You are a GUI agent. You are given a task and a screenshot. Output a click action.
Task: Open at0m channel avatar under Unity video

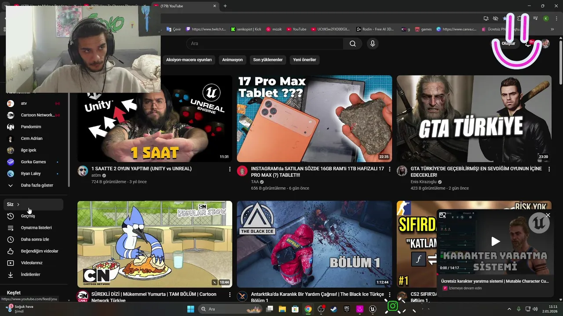click(x=83, y=171)
